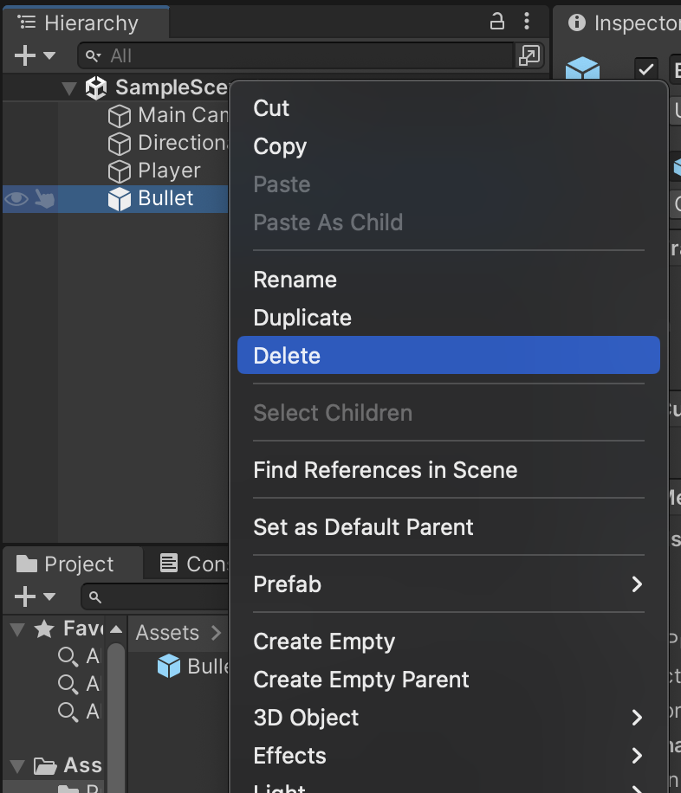Open the Hierarchy panel three-dot menu
The image size is (681, 793).
tap(527, 22)
